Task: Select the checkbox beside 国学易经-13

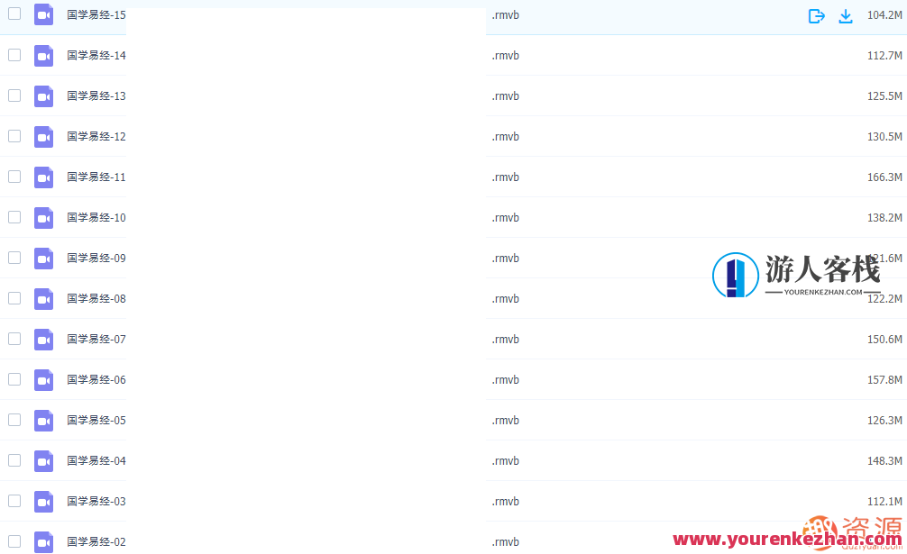Action: 14,95
